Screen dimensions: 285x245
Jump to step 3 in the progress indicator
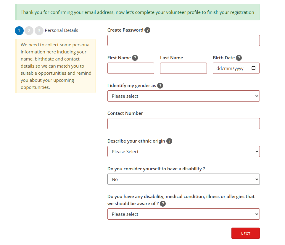39,30
